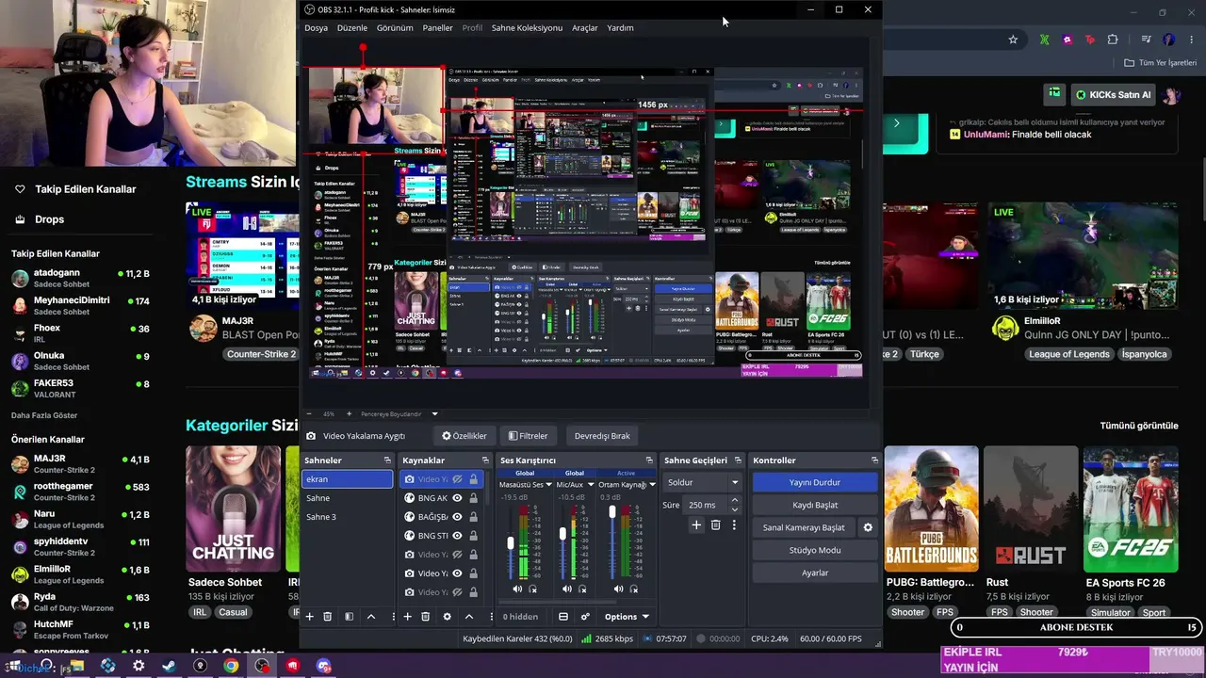
Task: Open Google Chrome from the taskbar
Action: point(231,666)
